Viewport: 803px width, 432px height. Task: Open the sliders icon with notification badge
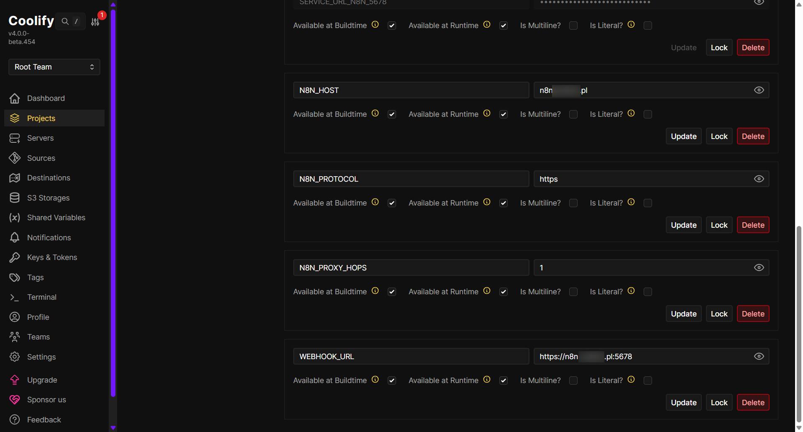pos(95,22)
